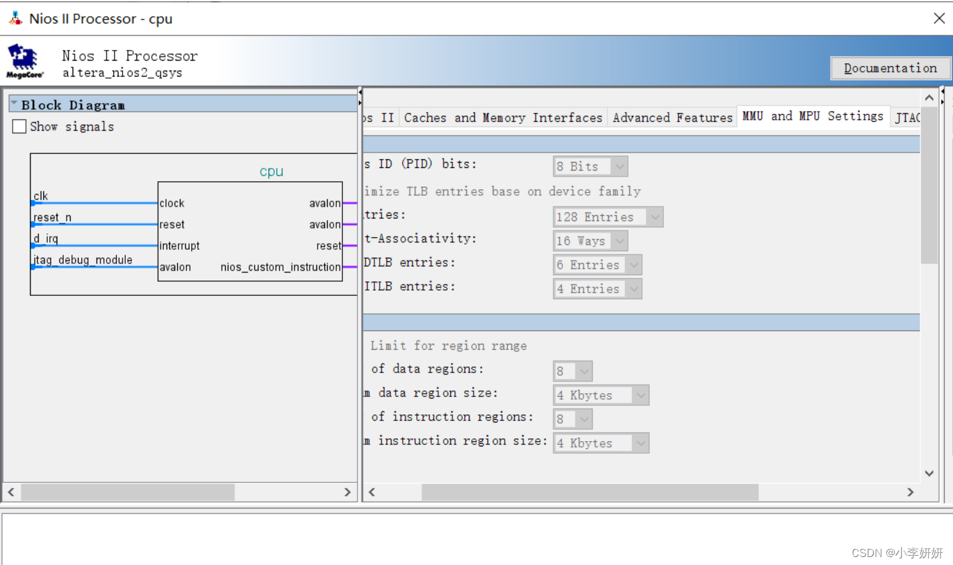This screenshot has height=565, width=953.
Task: Enable the Show signals checkbox
Action: [x=19, y=126]
